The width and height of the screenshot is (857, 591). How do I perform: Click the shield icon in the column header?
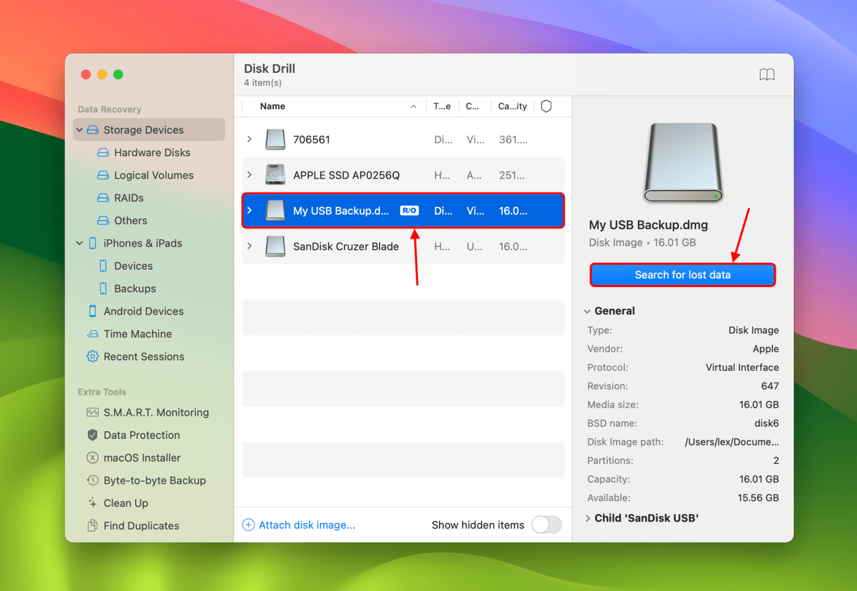tap(546, 106)
